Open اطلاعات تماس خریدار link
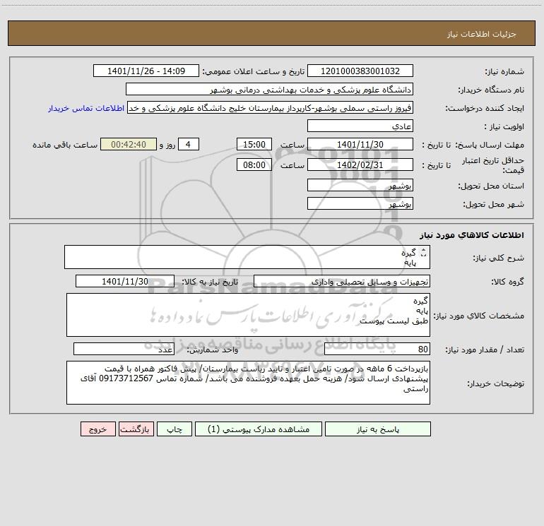 86,108
